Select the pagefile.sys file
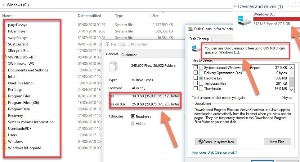 pyautogui.click(x=17, y=25)
